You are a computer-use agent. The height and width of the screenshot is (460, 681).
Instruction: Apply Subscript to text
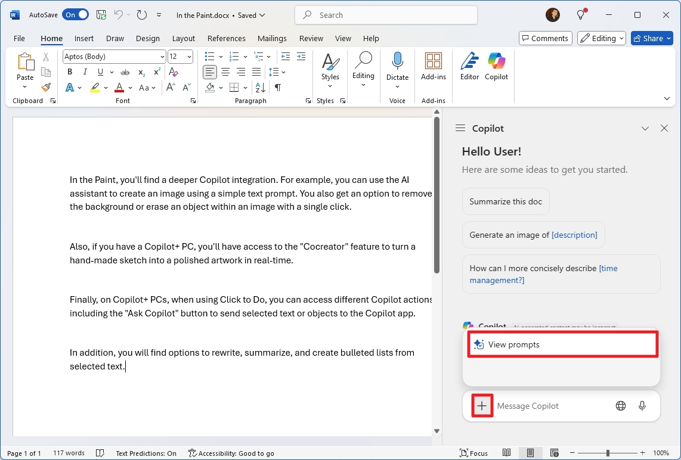point(141,72)
